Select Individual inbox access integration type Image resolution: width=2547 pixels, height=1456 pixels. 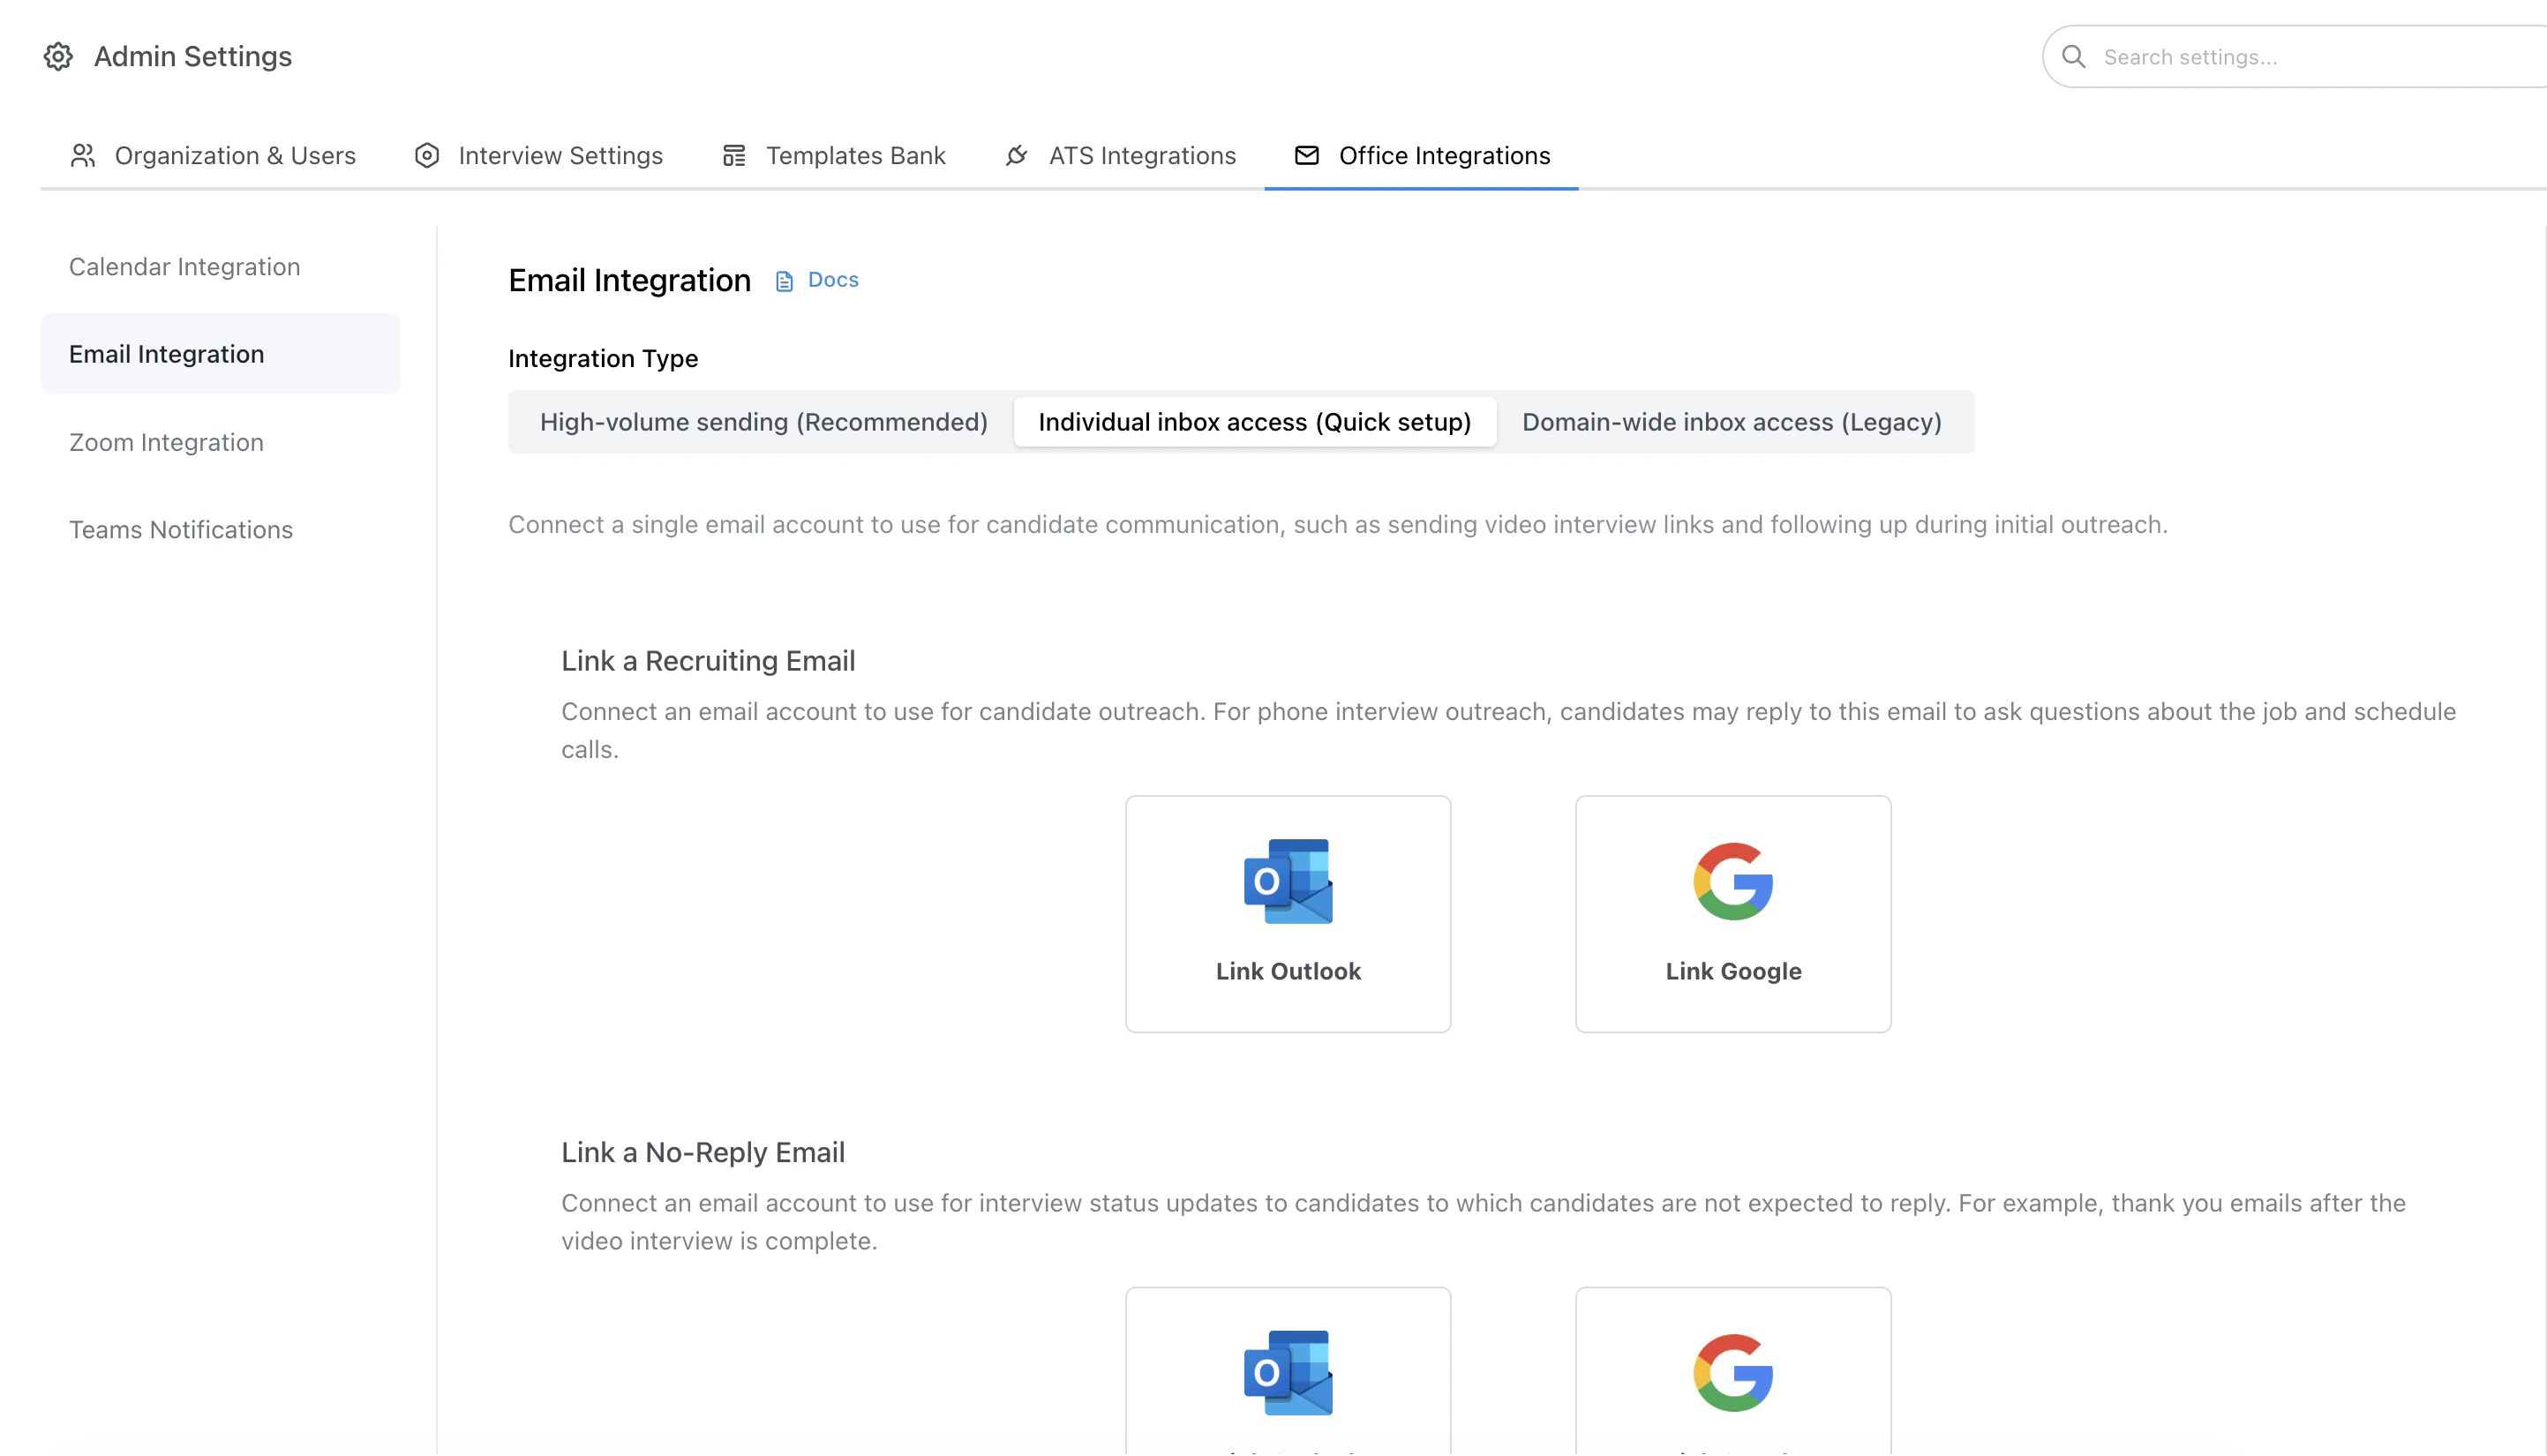click(x=1254, y=421)
